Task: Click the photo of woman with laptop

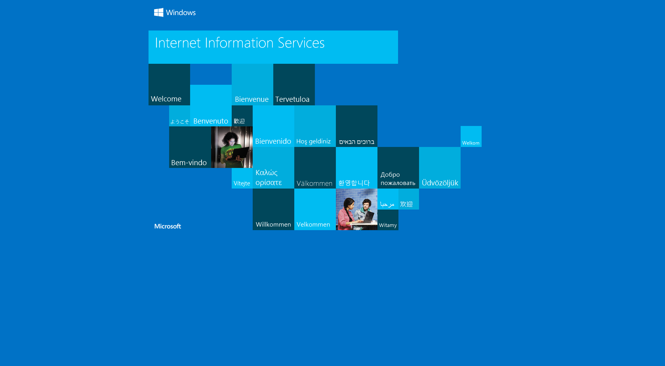Action: (x=232, y=147)
